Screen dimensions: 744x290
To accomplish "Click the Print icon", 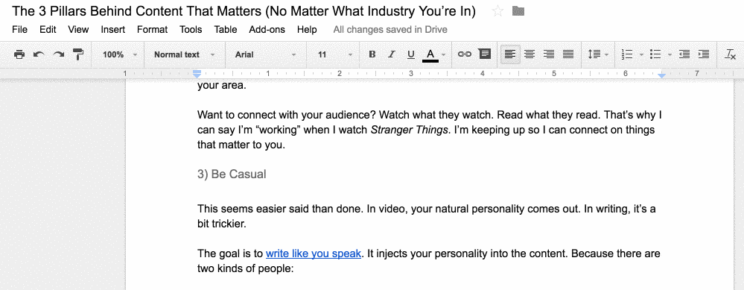I will click(x=19, y=54).
